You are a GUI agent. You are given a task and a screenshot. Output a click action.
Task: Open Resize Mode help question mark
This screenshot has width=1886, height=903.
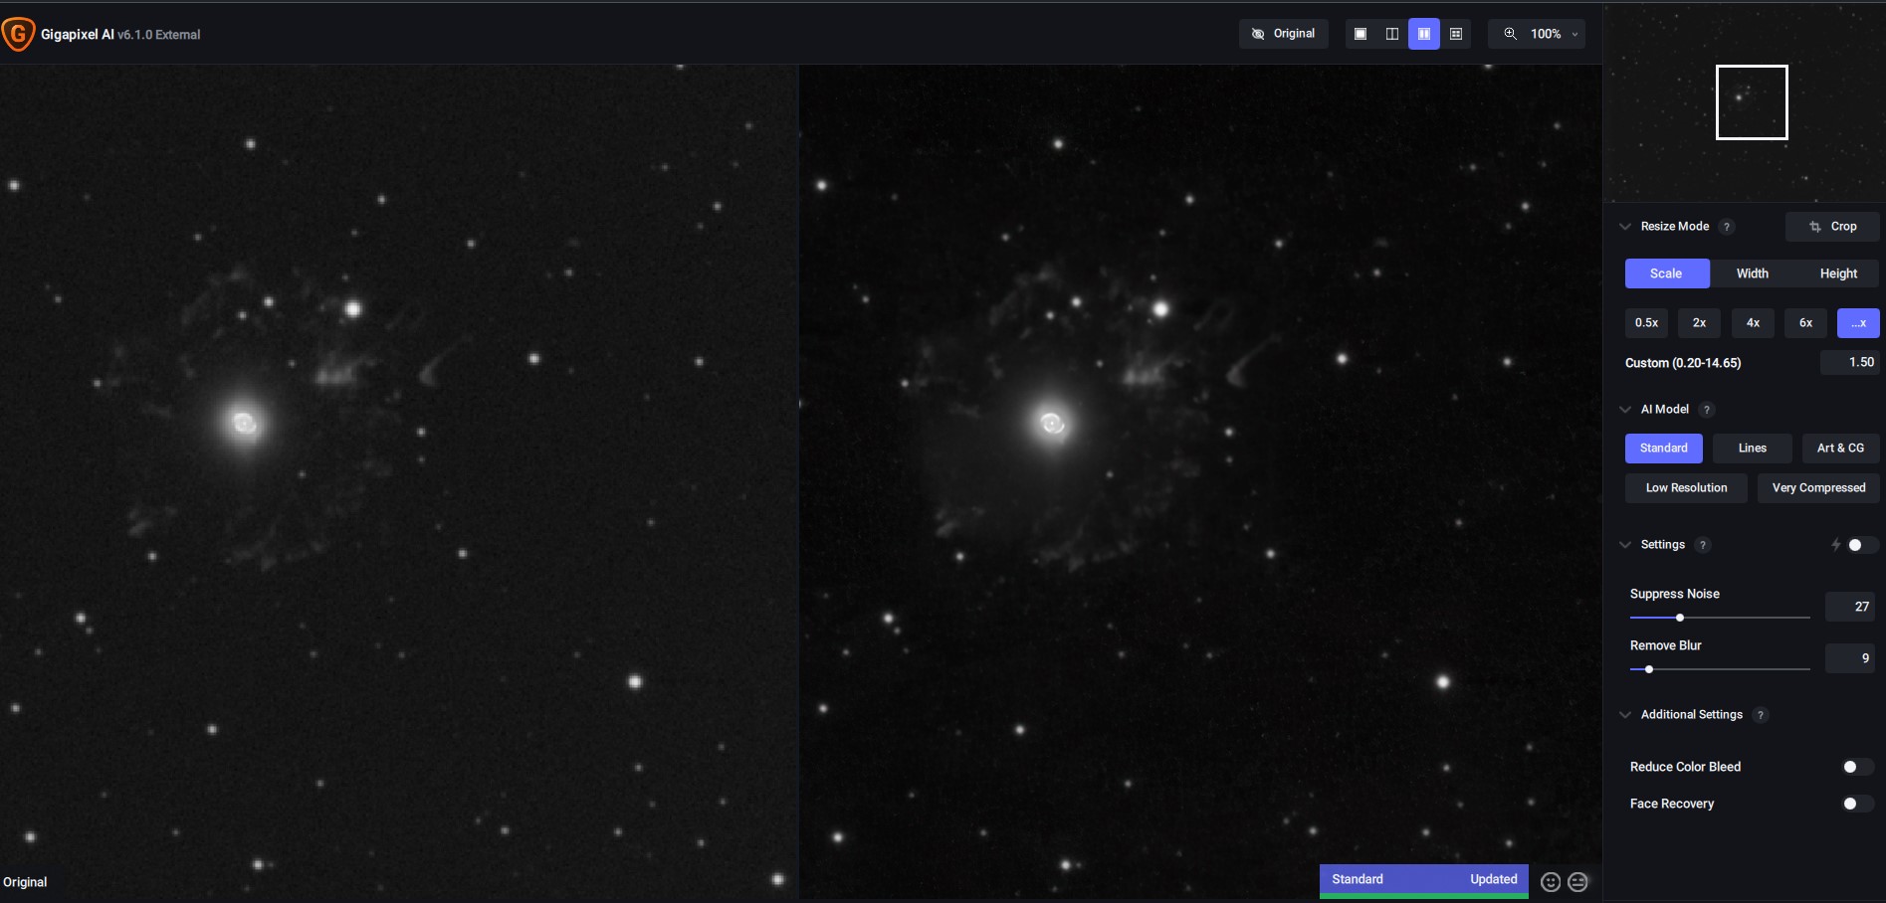1727,227
